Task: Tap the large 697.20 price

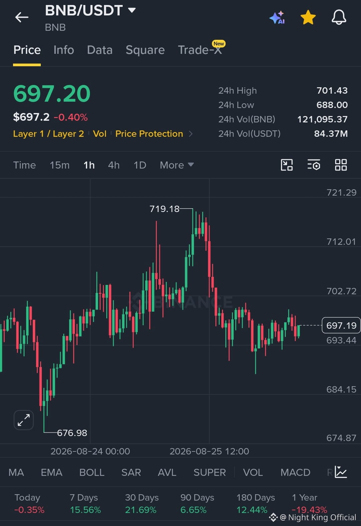Action: click(x=52, y=94)
